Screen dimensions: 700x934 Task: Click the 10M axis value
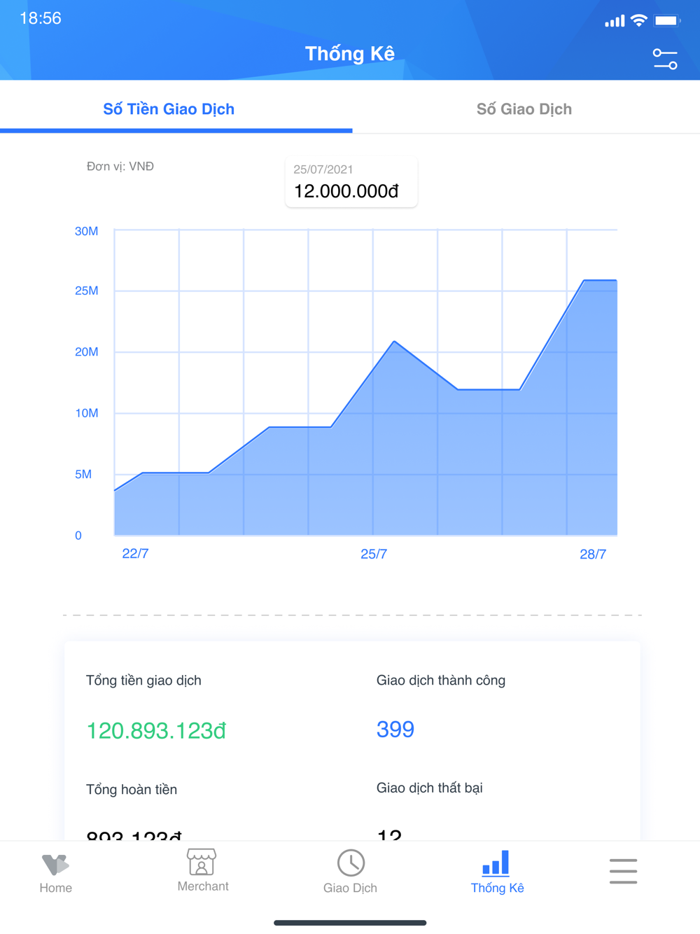tap(86, 413)
